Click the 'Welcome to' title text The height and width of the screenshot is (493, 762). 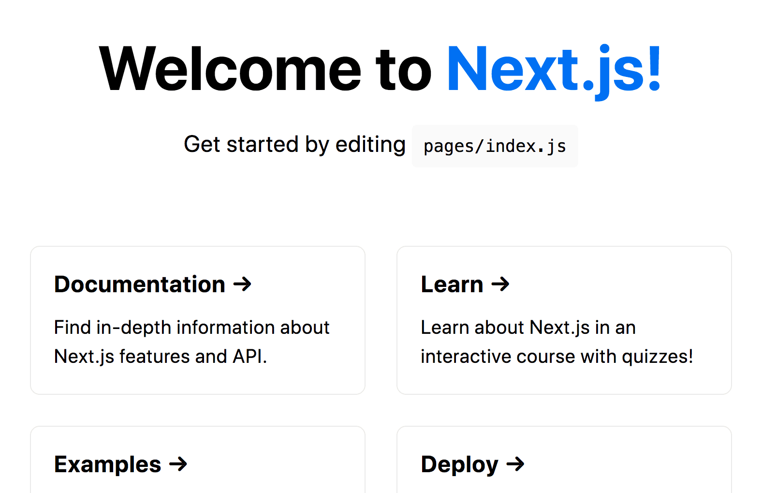pyautogui.click(x=265, y=69)
